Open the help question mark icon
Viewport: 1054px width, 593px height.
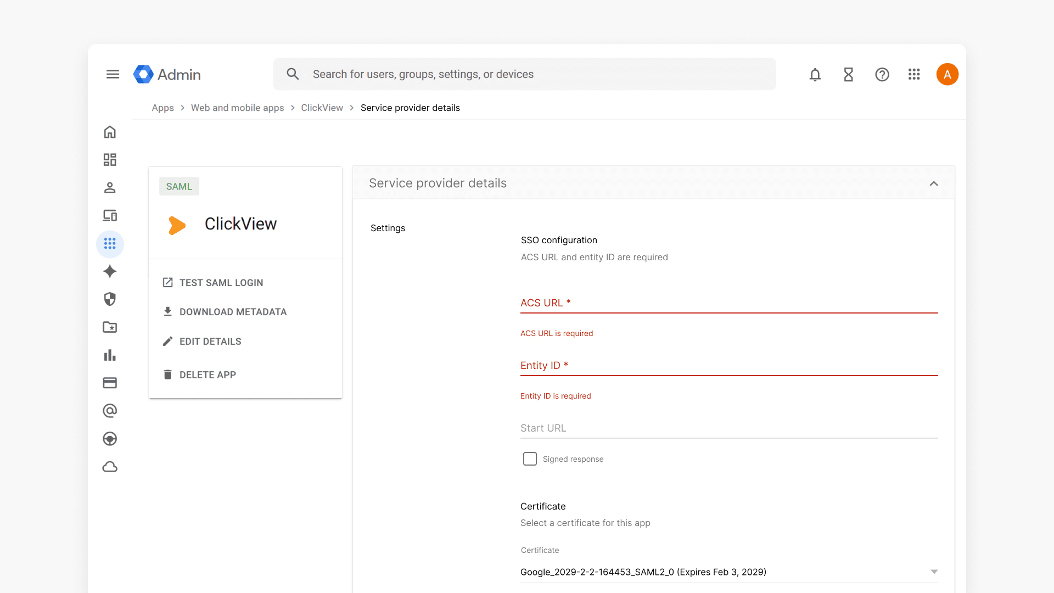click(x=882, y=74)
